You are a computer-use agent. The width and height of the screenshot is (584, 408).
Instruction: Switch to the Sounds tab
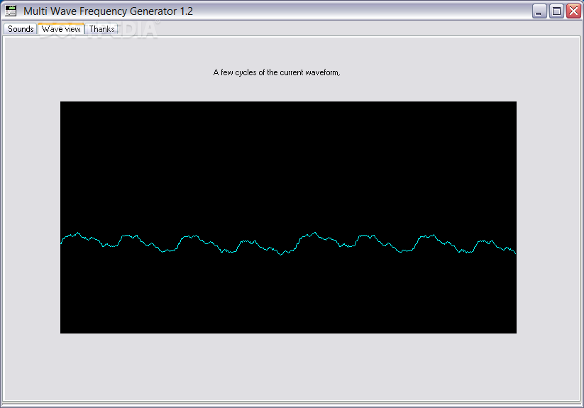(21, 29)
